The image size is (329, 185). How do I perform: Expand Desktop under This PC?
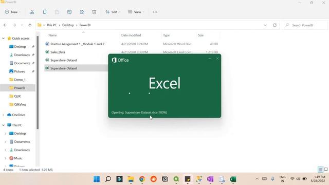click(6, 134)
